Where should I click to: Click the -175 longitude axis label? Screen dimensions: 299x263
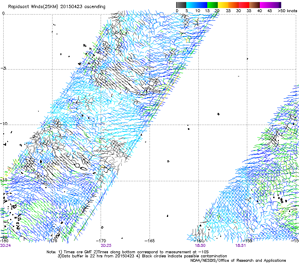tap(52, 241)
